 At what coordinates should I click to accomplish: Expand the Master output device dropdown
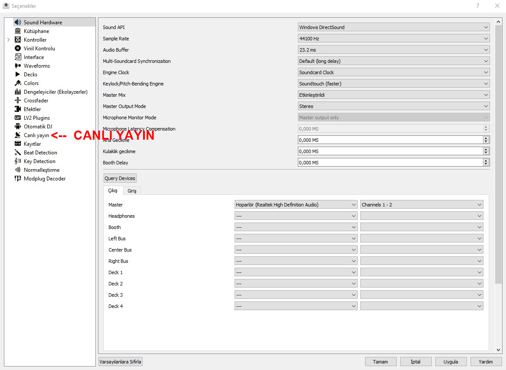coord(296,205)
